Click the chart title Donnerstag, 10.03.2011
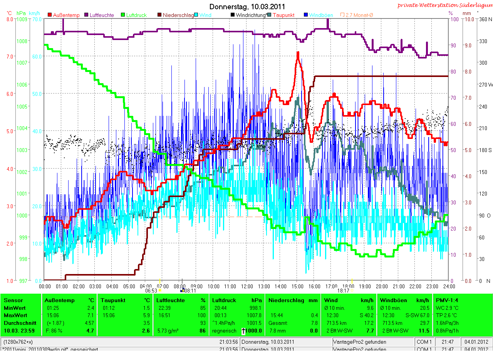Screen dimensions: 493x351 247,7
